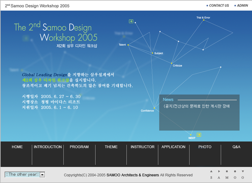Open the THEME menu

(x=111, y=147)
